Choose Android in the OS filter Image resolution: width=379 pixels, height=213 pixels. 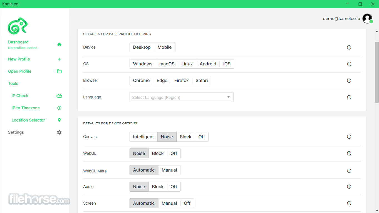click(208, 64)
